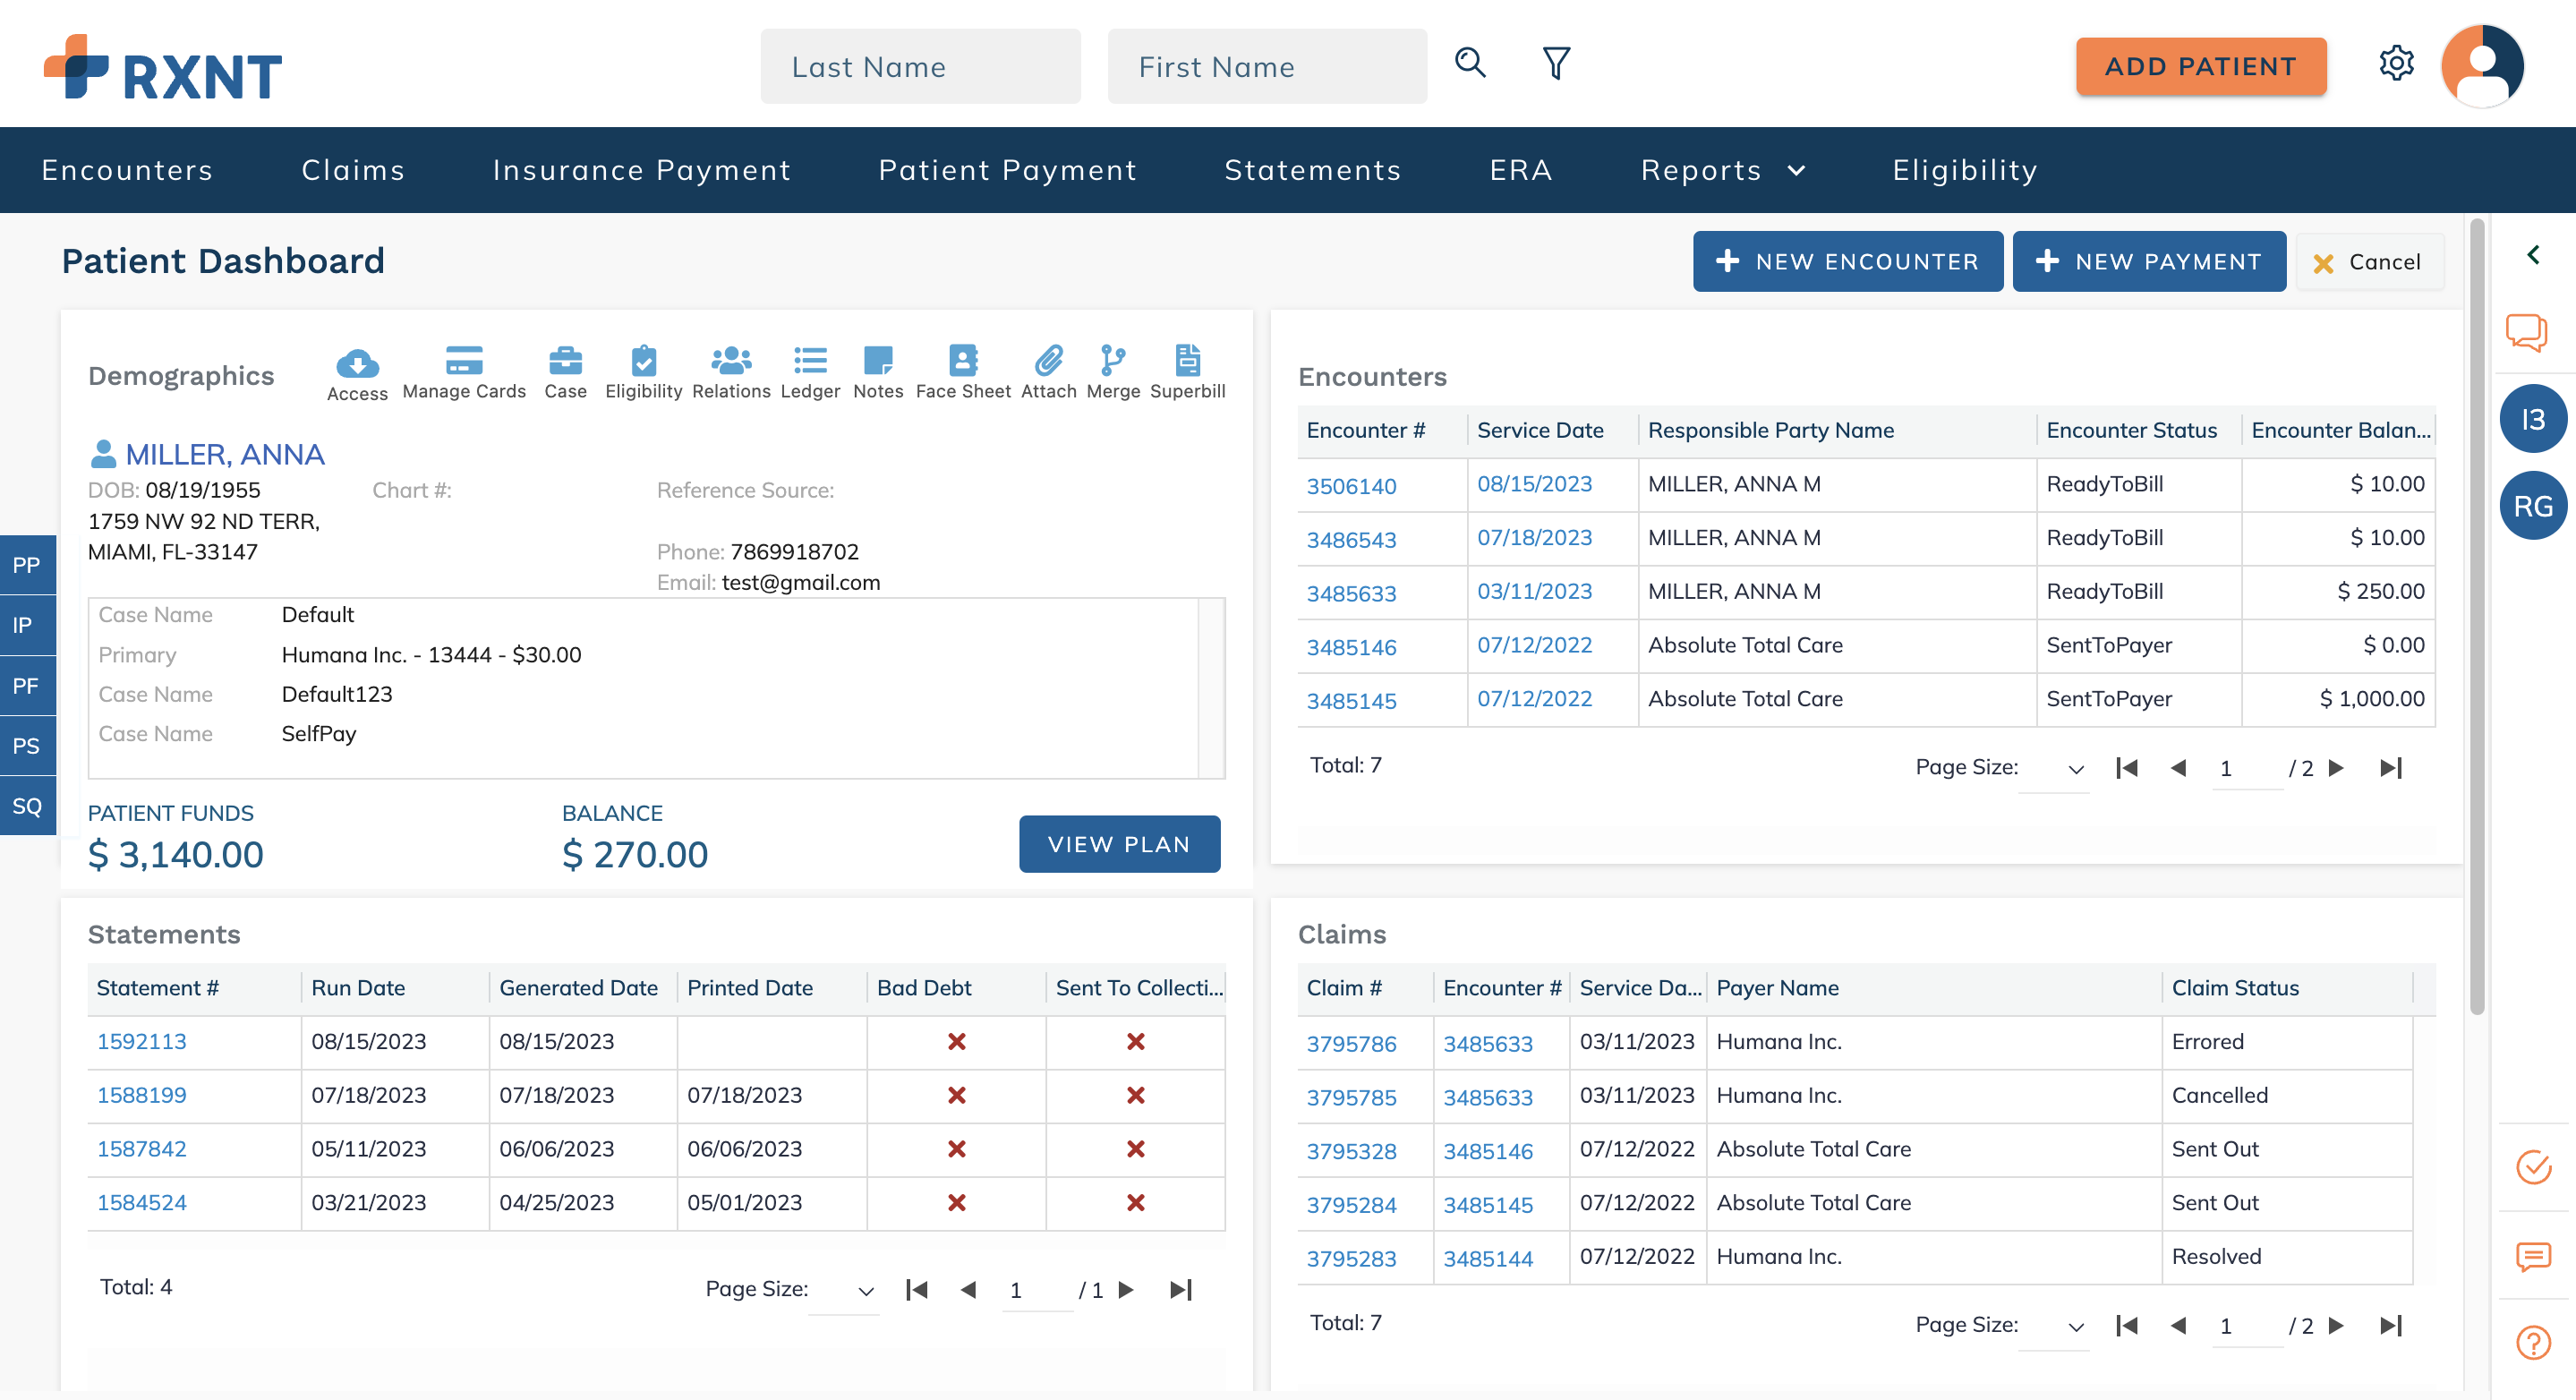This screenshot has height=1400, width=2576.
Task: Click the Eligibility clipboard icon
Action: (x=643, y=362)
